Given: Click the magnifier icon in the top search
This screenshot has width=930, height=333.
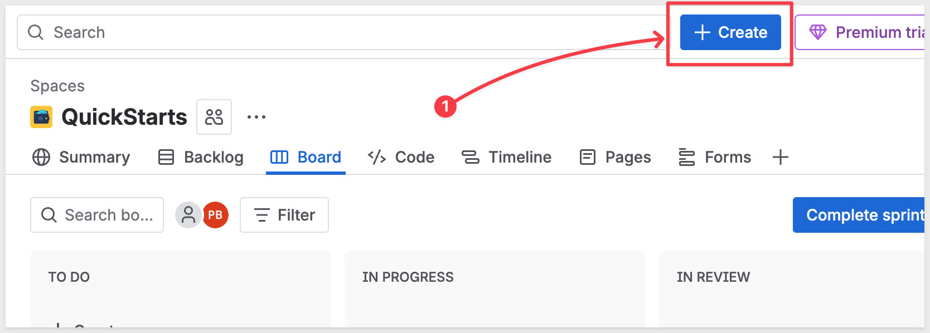Looking at the screenshot, I should 36,32.
